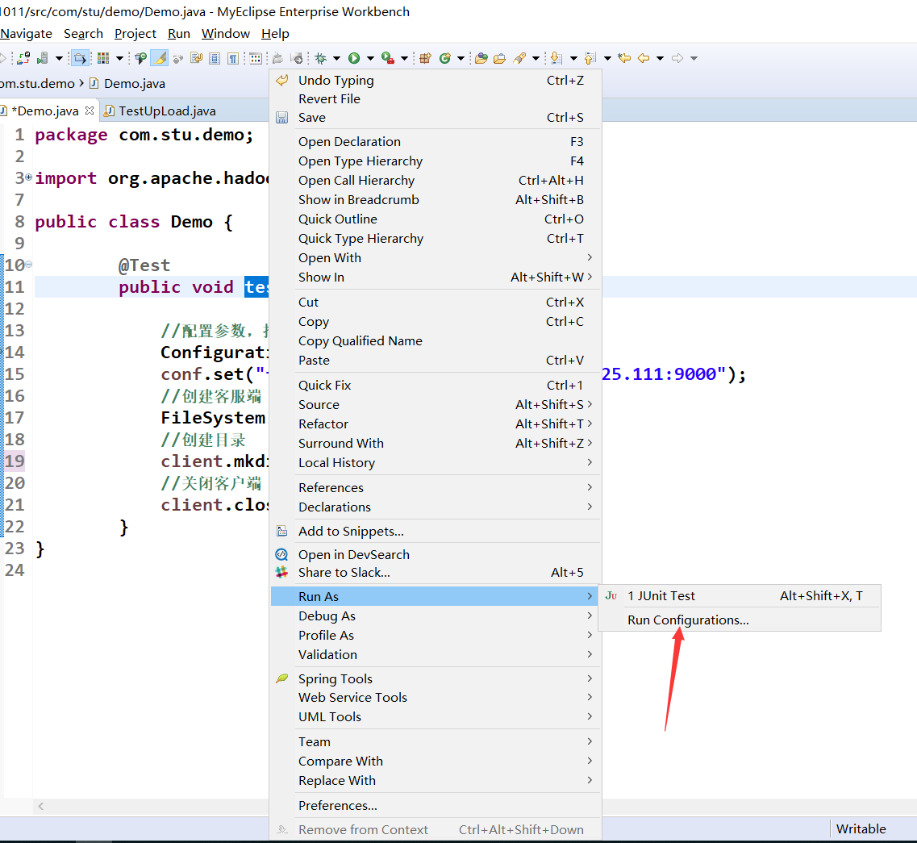The width and height of the screenshot is (917, 843).
Task: Click the colored grid perspective toolbar icon
Action: 103,58
